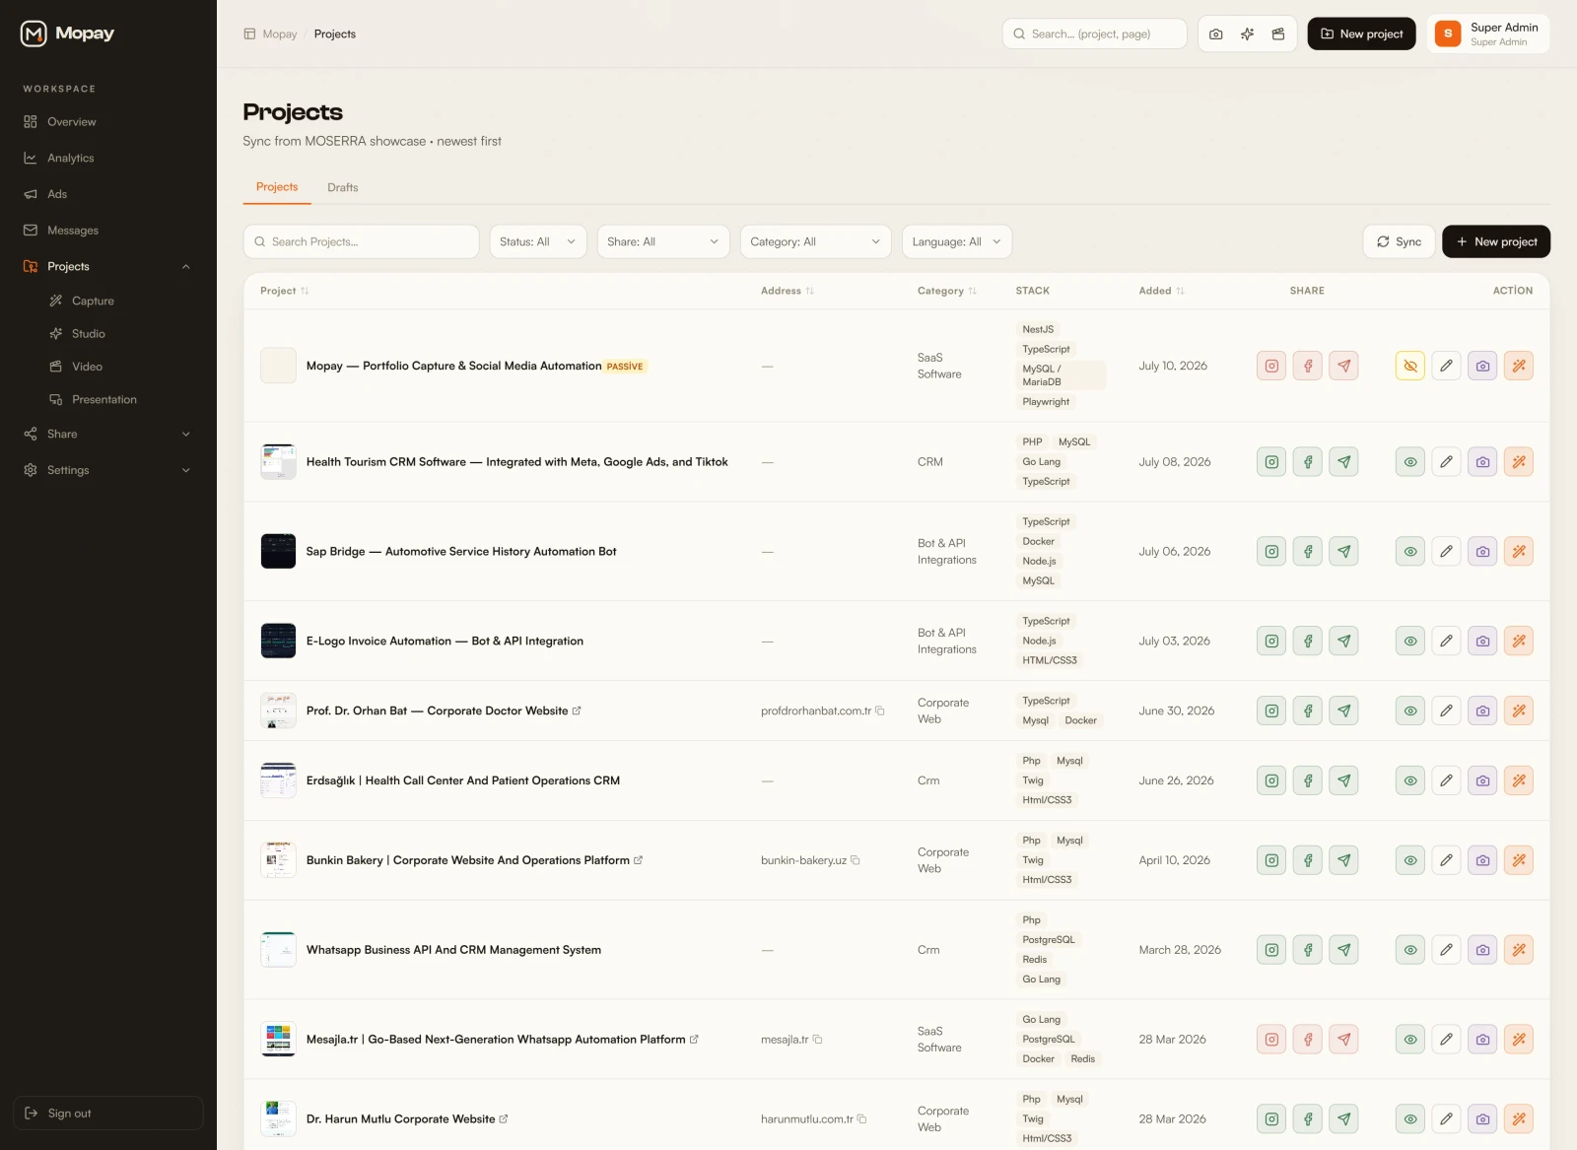This screenshot has height=1150, width=1577.
Task: Toggle visibility of Health Tourism CRM Software
Action: (1410, 462)
